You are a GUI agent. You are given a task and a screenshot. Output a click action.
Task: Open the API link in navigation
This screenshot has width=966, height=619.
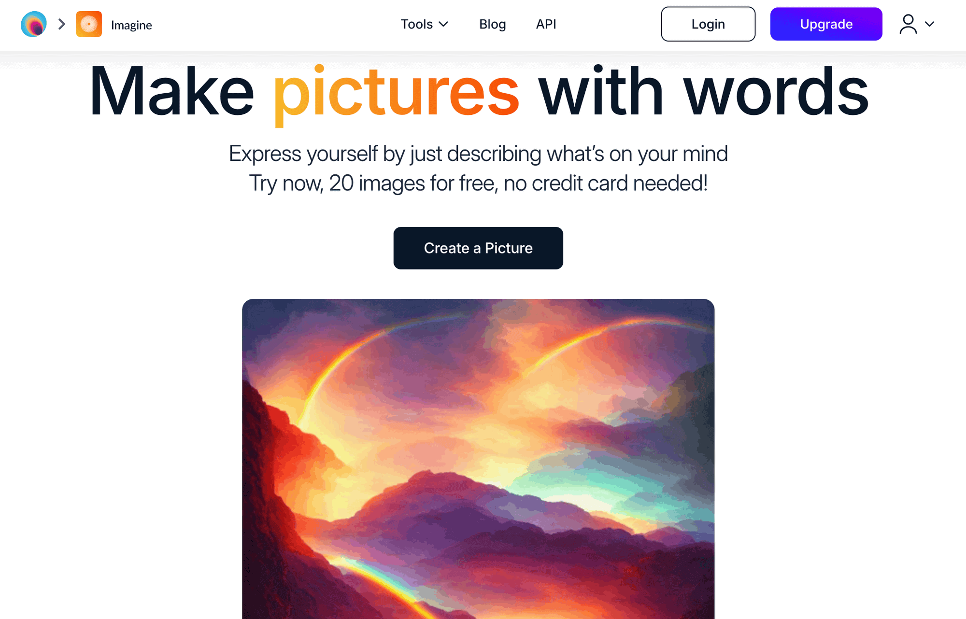tap(546, 24)
